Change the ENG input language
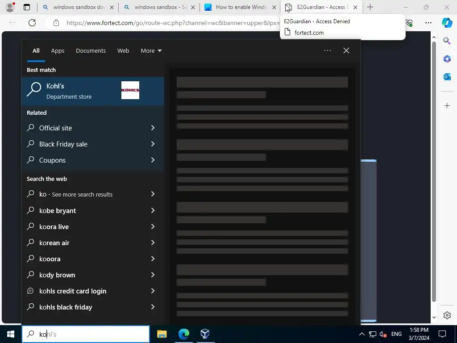Image resolution: width=457 pixels, height=343 pixels. [x=396, y=334]
